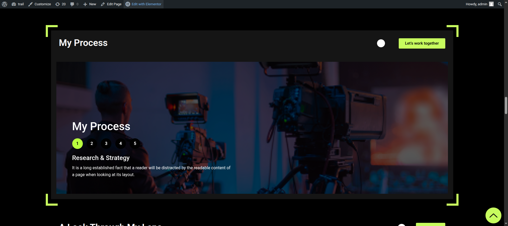
Task: Click the admin bar search magnifier
Action: click(500, 4)
